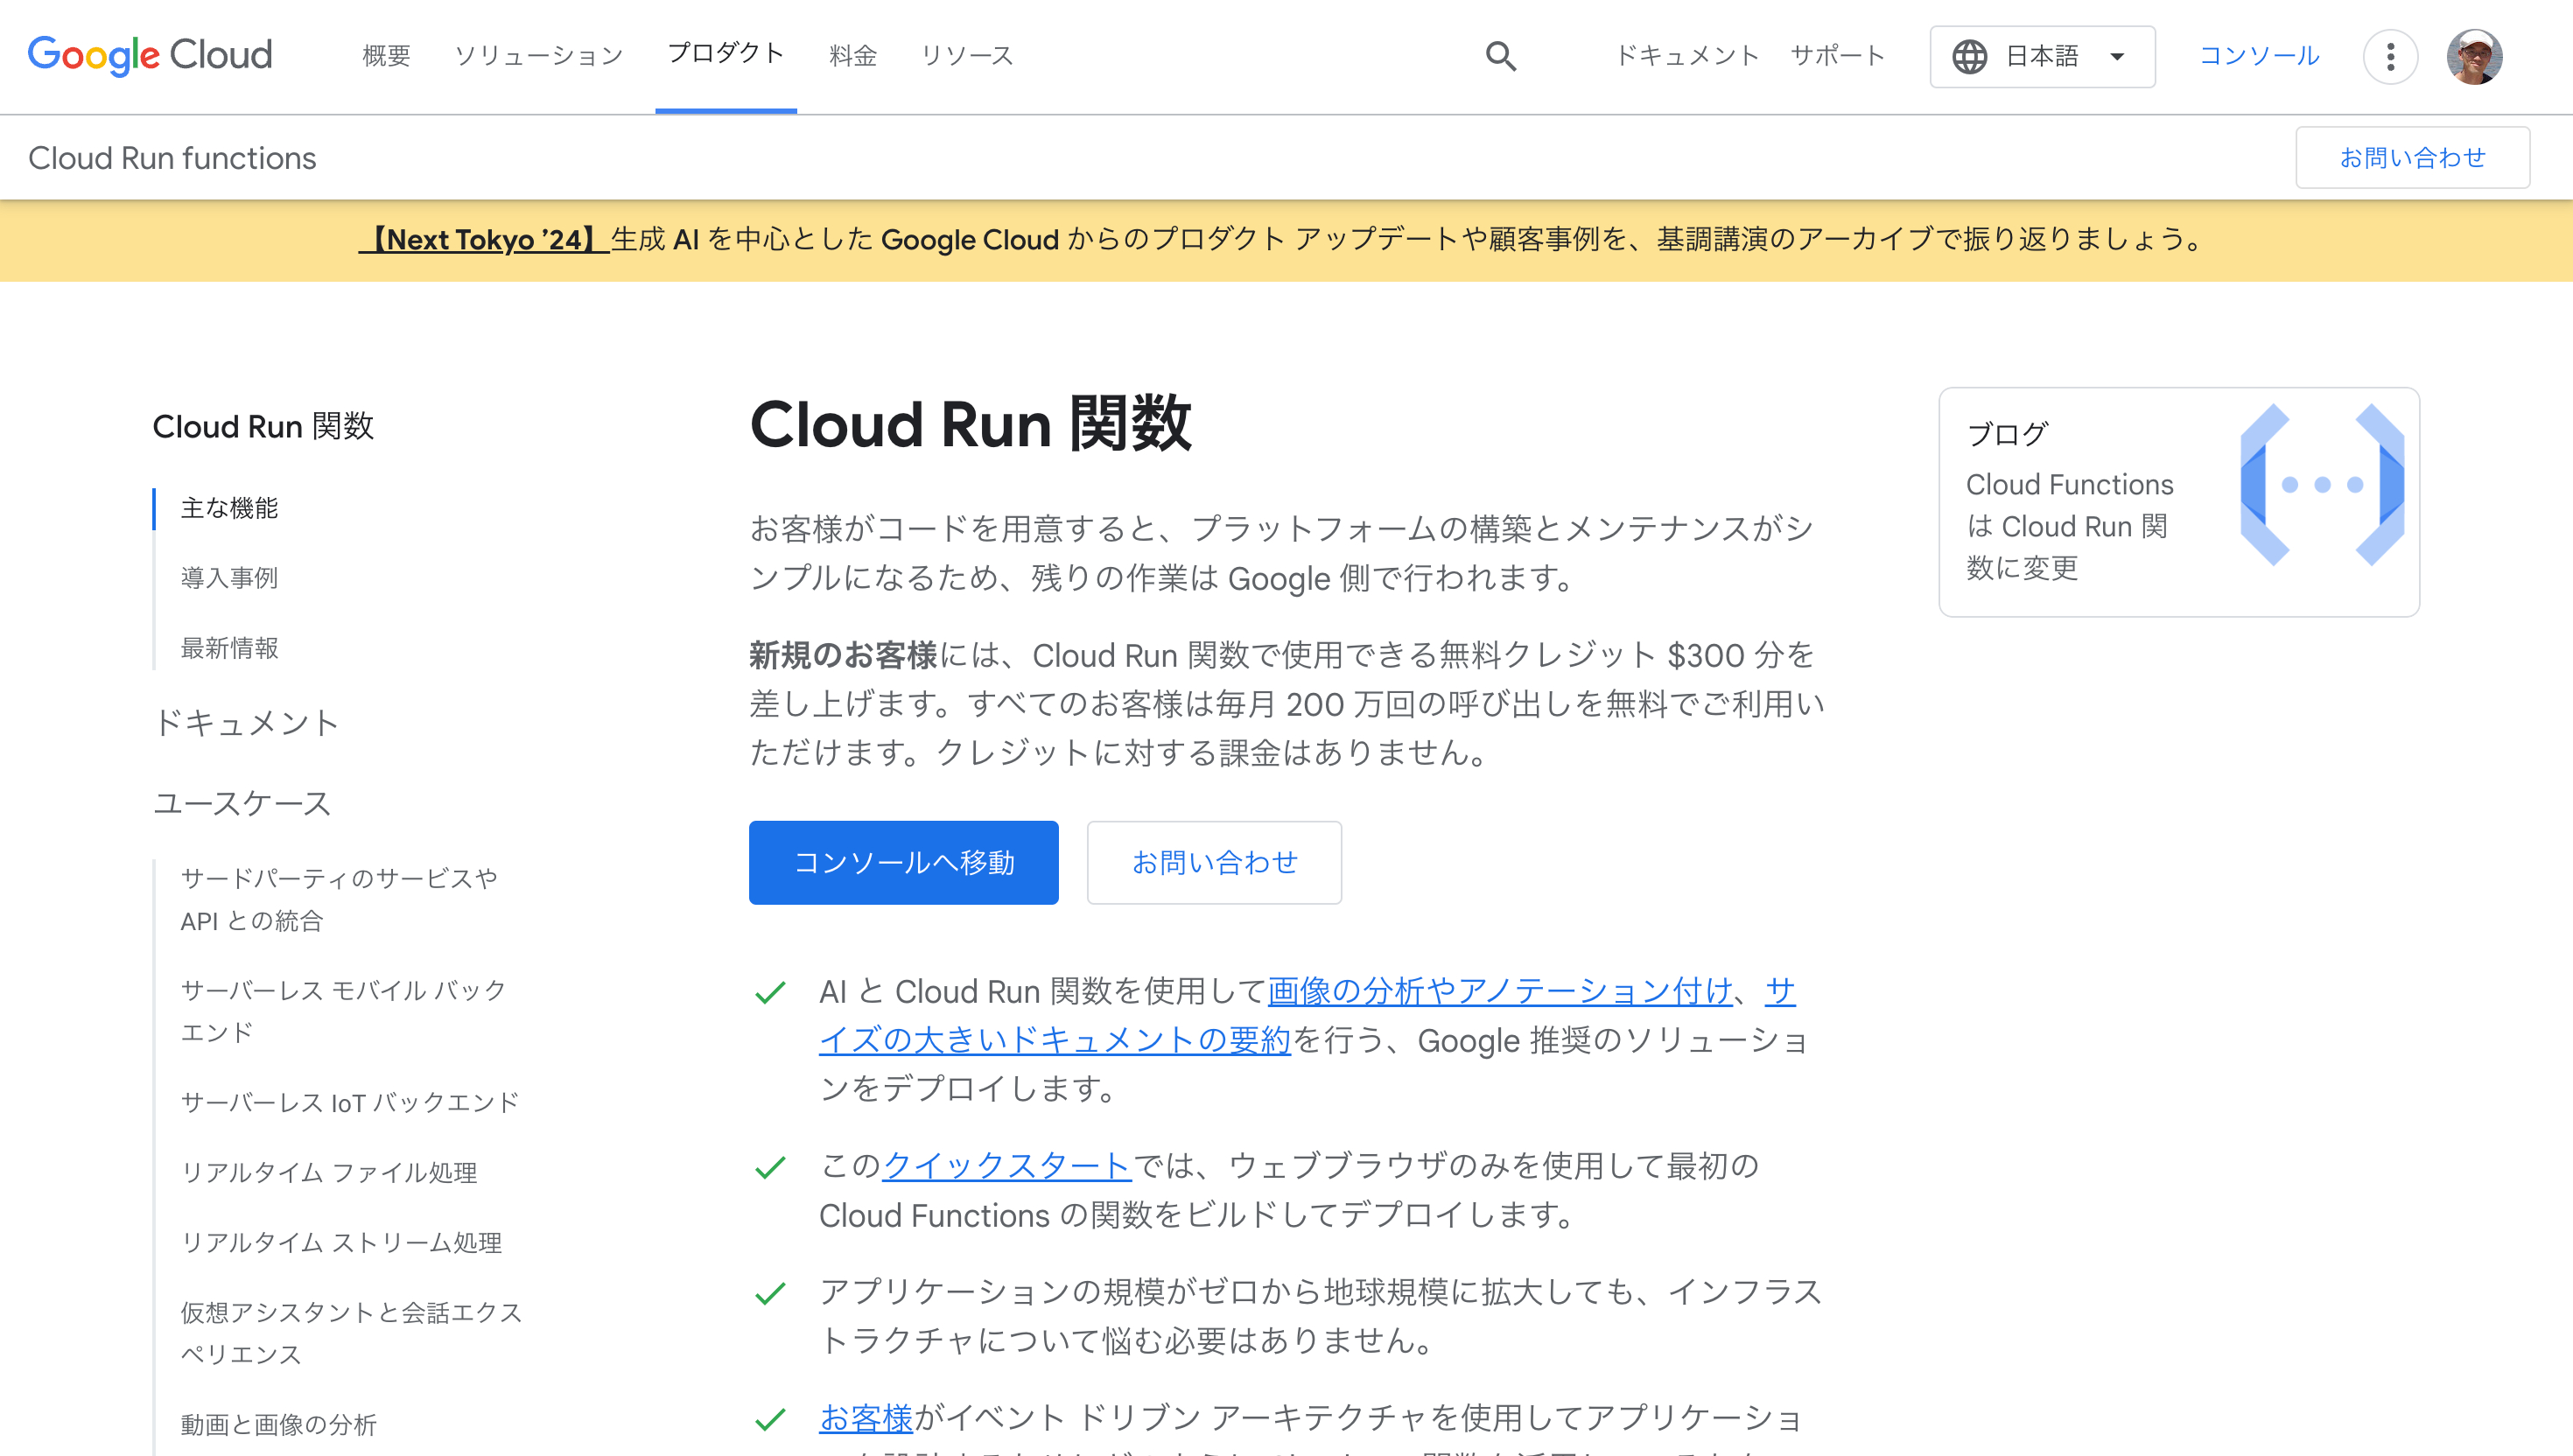Open サードパーティのサービスや API との統合 item
Viewport: 2573px width, 1456px height.
pyautogui.click(x=338, y=899)
